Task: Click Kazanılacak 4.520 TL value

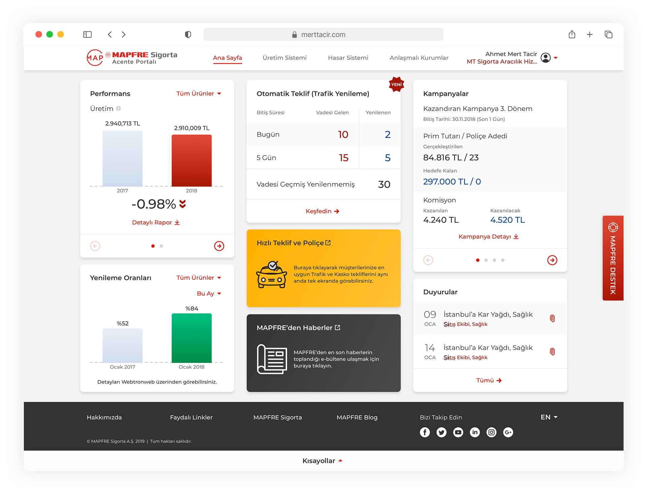Action: [x=507, y=220]
